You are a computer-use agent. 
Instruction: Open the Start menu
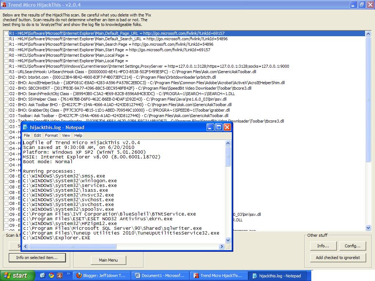[x=18, y=276]
